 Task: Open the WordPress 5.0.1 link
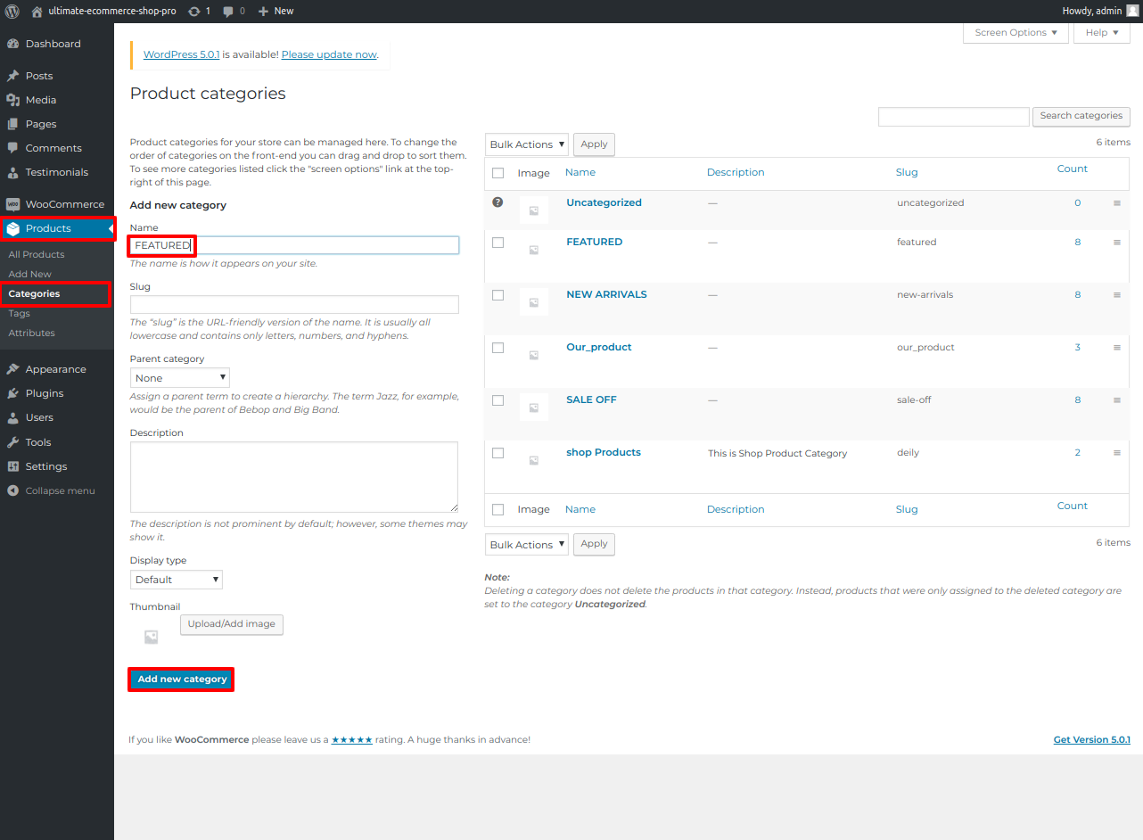point(182,54)
